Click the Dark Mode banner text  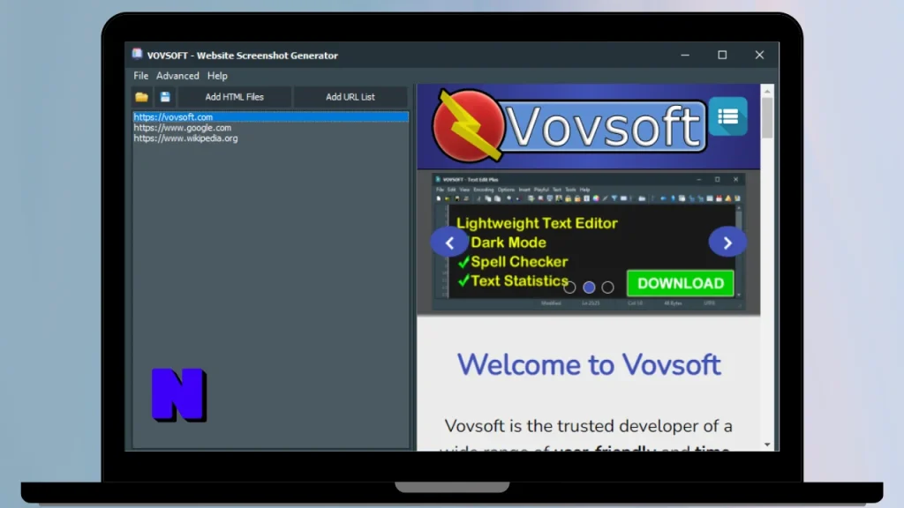pos(508,243)
